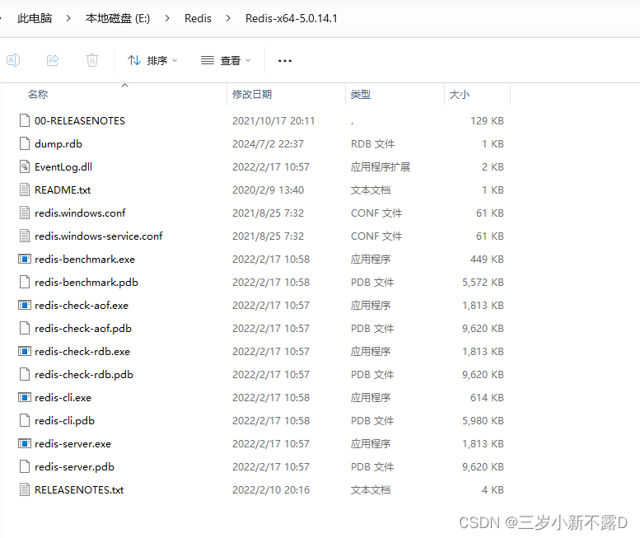The image size is (640, 538).
Task: Open the three-dots more options menu
Action: 285,61
